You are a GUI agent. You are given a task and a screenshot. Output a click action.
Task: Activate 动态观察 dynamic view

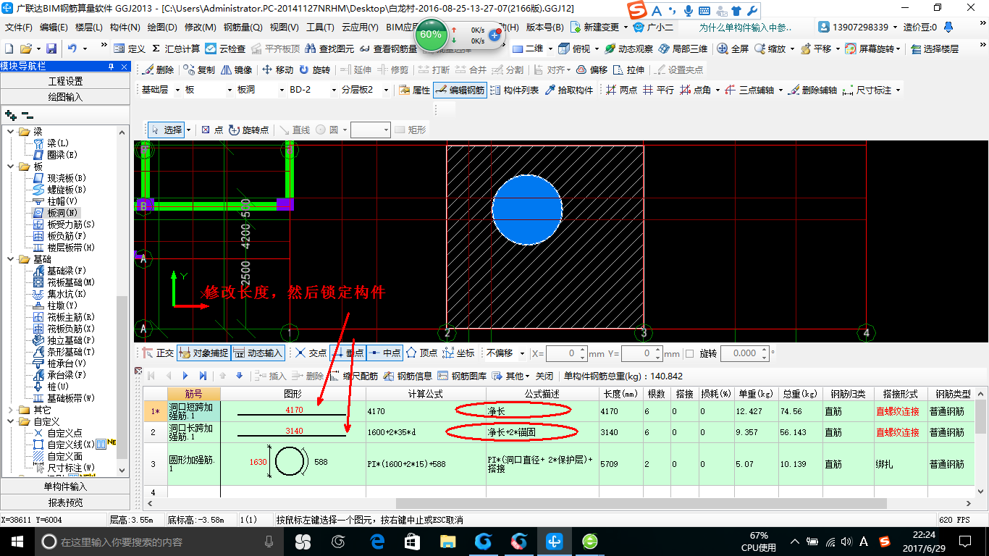pyautogui.click(x=628, y=49)
